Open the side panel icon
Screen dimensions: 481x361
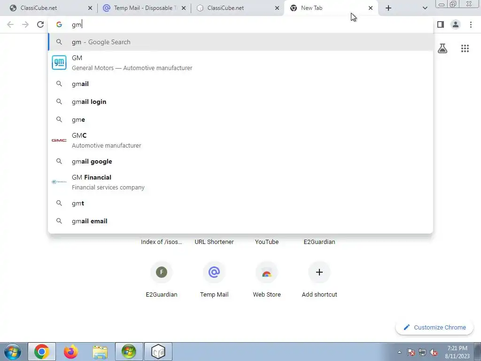441,24
